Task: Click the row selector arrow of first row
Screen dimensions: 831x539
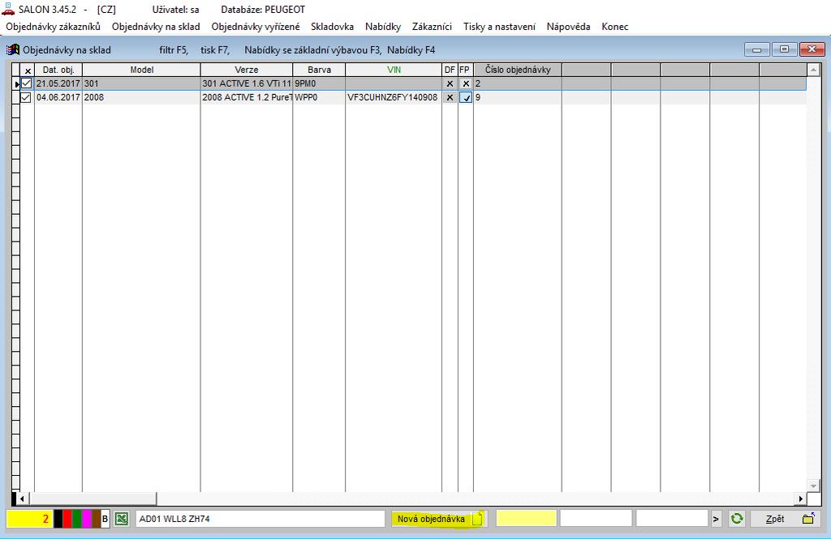Action: pos(16,83)
